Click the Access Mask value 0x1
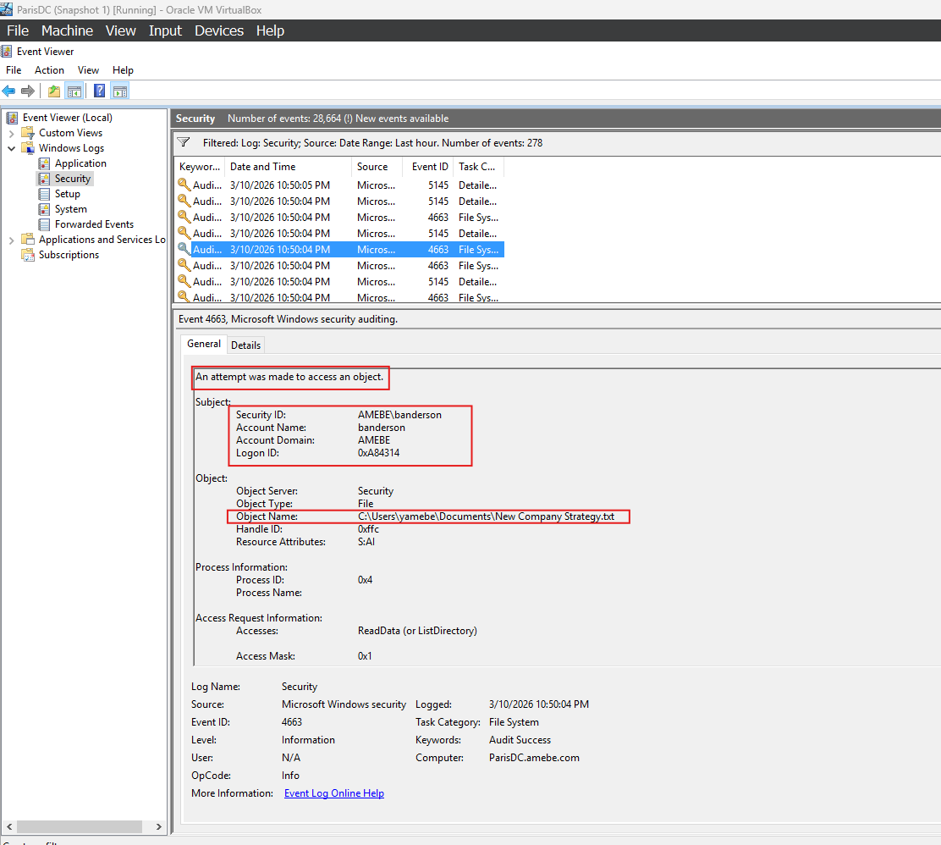Image resolution: width=941 pixels, height=845 pixels. coord(365,656)
